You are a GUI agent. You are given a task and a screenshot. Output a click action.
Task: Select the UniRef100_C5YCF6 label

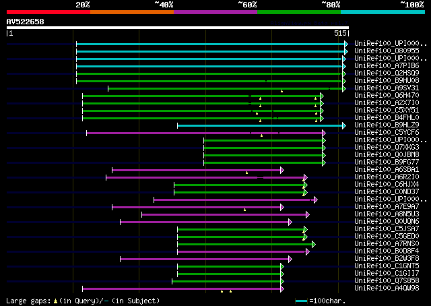point(387,133)
